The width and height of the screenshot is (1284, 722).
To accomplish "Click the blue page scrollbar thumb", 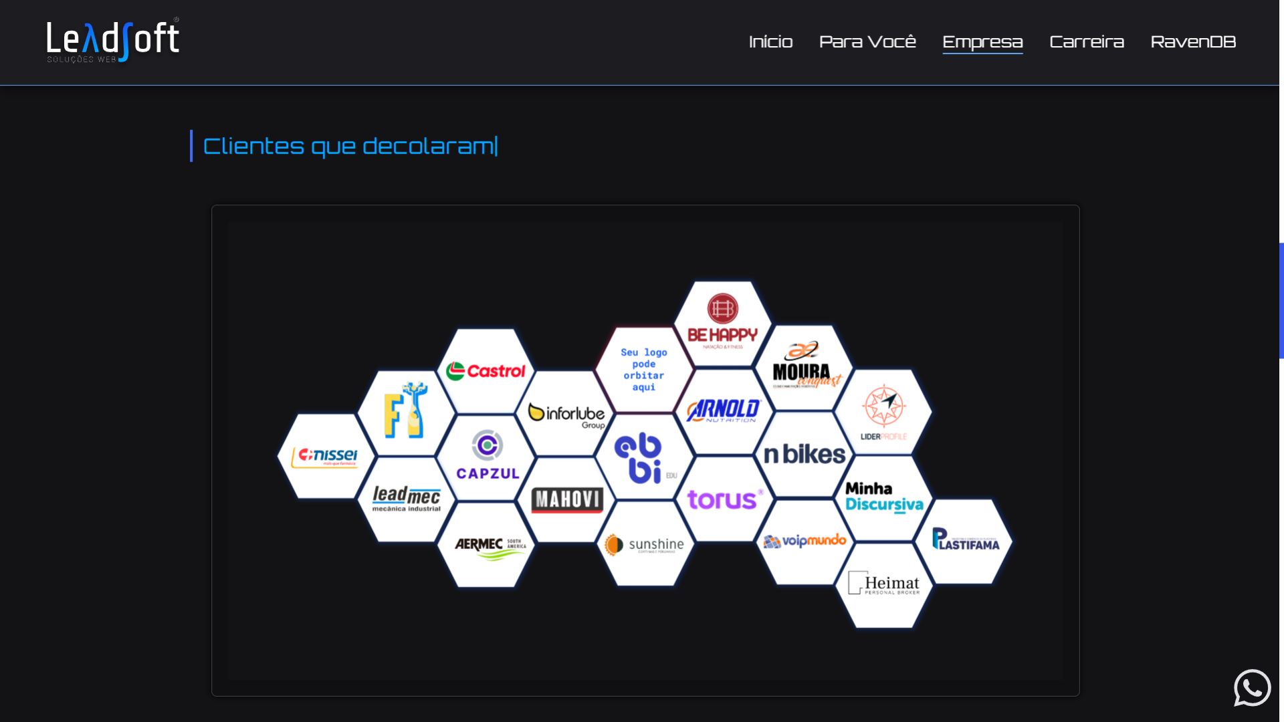I will pyautogui.click(x=1281, y=300).
